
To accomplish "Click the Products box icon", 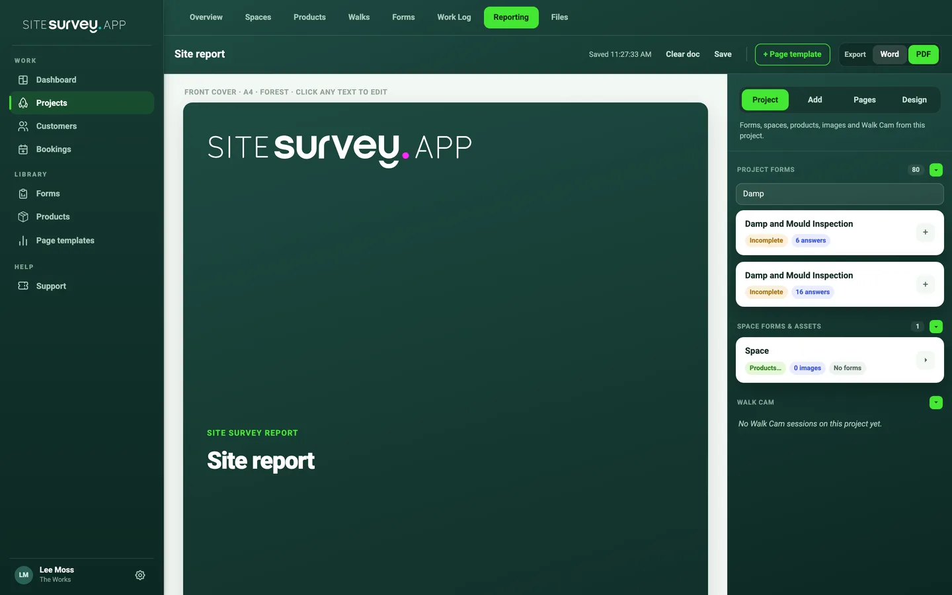I will (23, 217).
